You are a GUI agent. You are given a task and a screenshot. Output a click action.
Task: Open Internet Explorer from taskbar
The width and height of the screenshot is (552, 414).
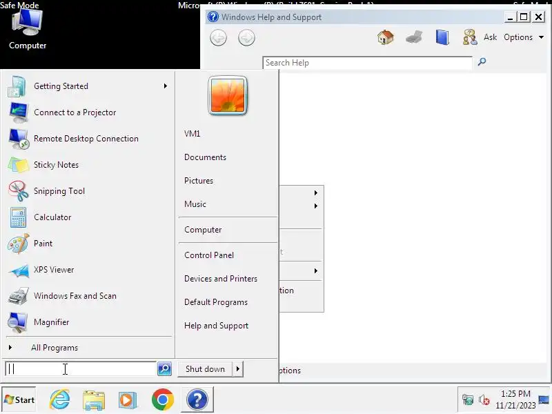(60, 400)
